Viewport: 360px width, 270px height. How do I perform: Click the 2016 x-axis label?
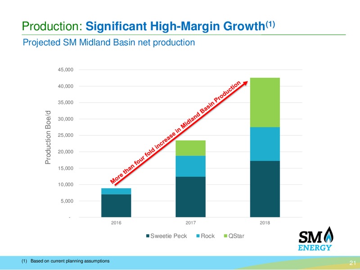116,223
